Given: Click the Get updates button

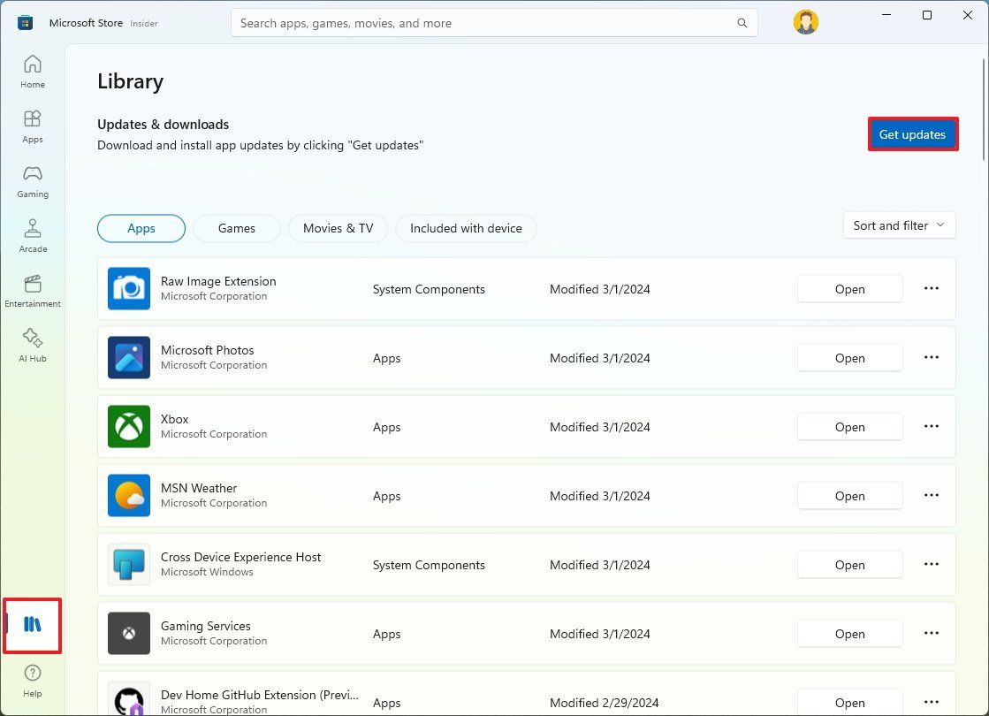Looking at the screenshot, I should click(912, 134).
